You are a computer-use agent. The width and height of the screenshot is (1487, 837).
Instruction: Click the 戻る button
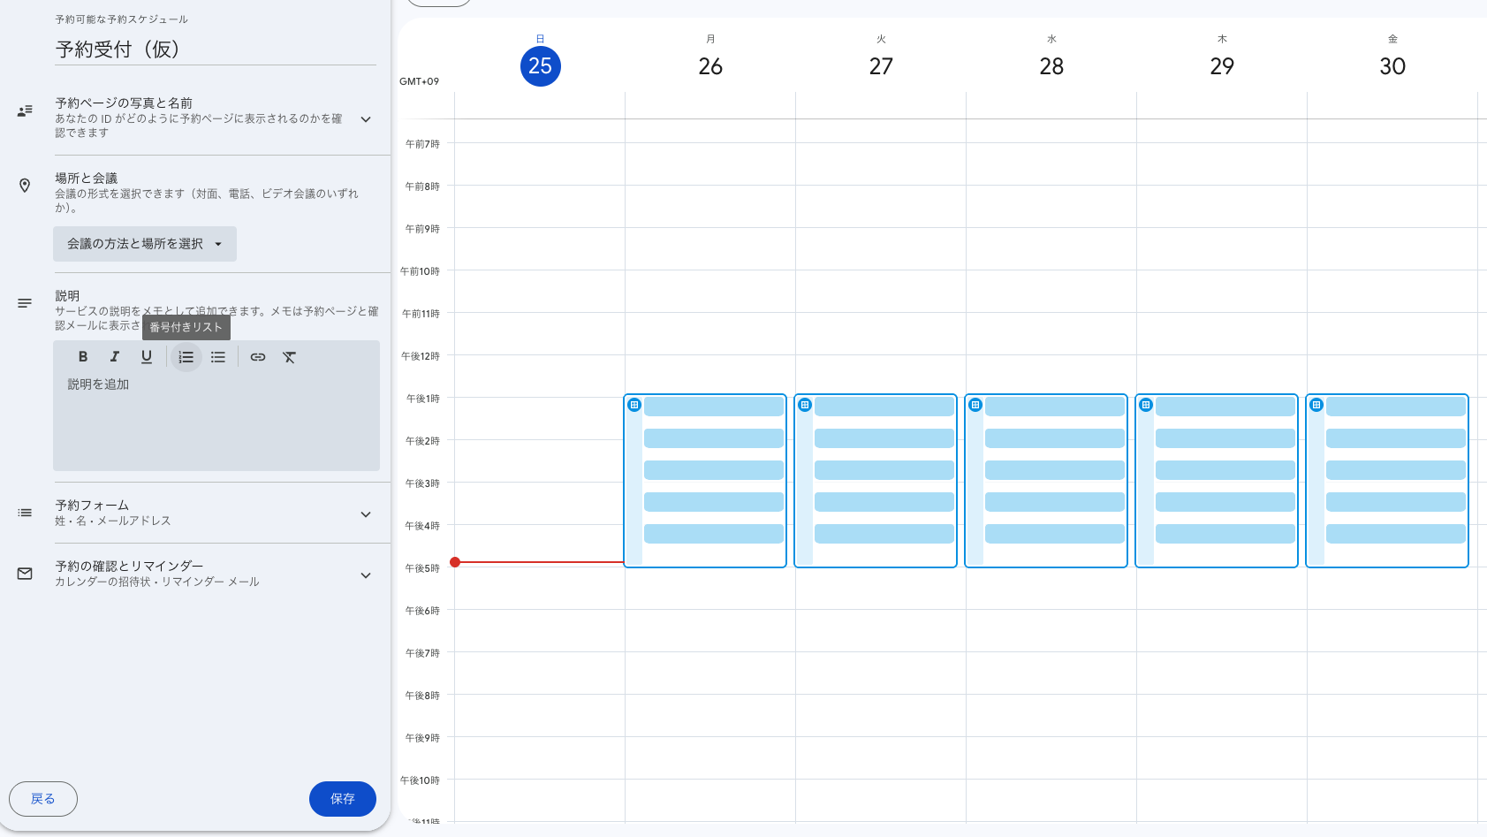click(x=43, y=799)
